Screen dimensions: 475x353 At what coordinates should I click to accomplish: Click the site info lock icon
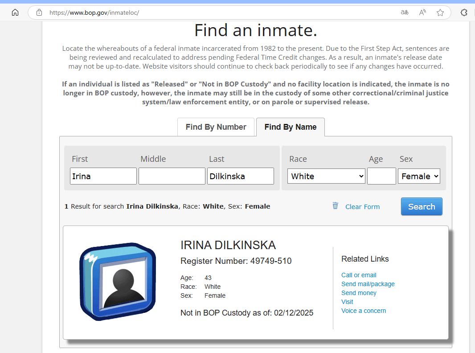click(x=39, y=12)
